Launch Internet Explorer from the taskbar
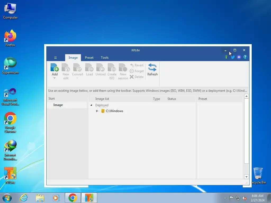The image size is (271, 203). pyautogui.click(x=24, y=198)
